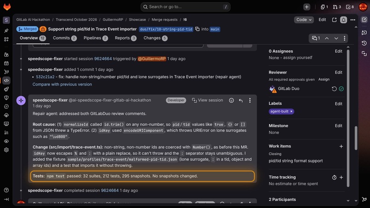
Task: Open the Code dropdown button
Action: 304,20
